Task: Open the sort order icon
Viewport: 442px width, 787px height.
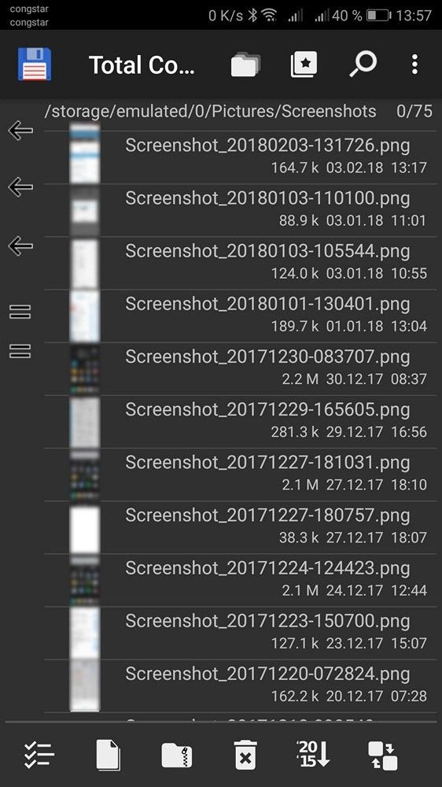Action: point(314,755)
